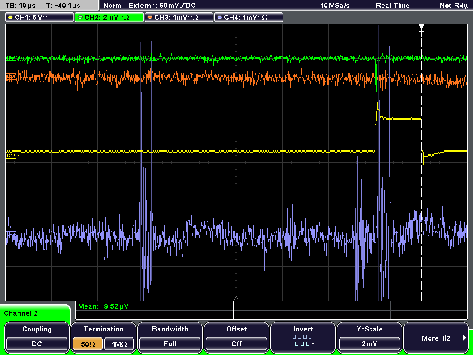Screen dimensions: 473x355
Task: Click the Mean: -9.52 µV measurement
Action: point(103,306)
